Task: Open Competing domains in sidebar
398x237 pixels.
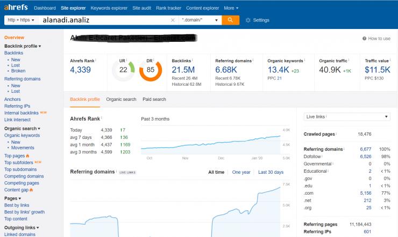Action: tap(24, 176)
